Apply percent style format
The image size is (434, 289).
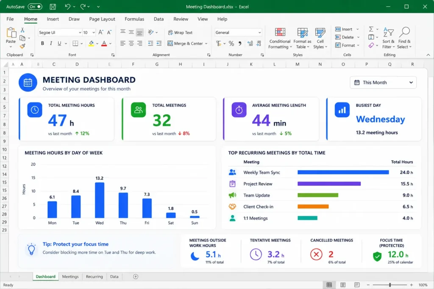(231, 44)
